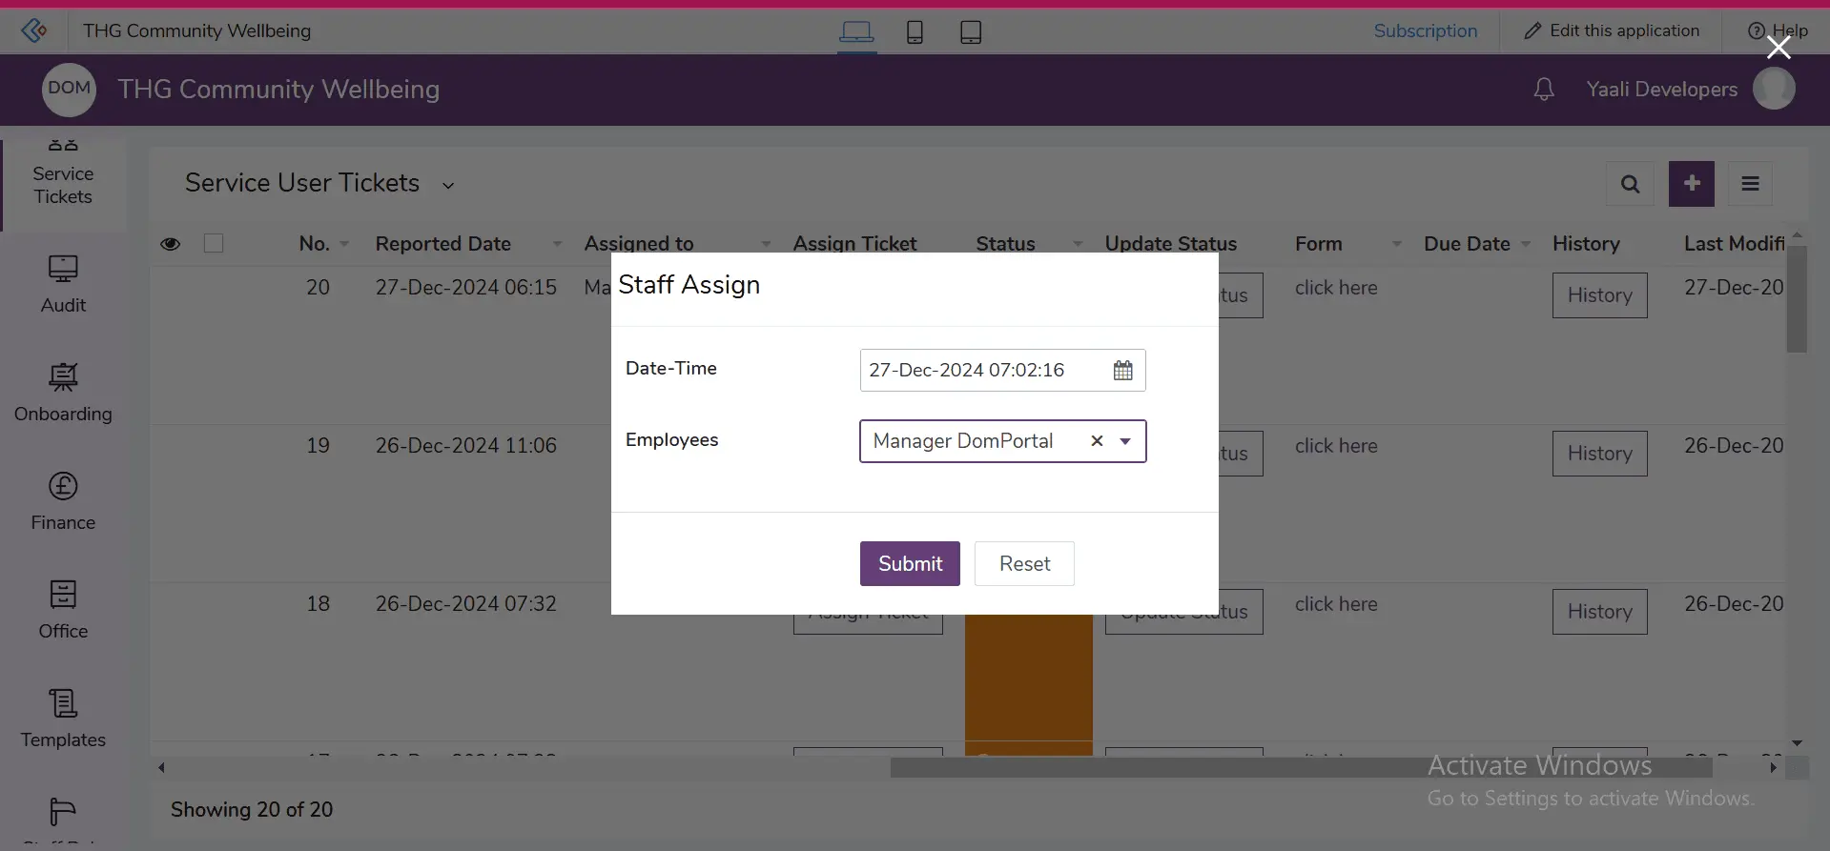Click History button for ticket 19
This screenshot has width=1830, height=851.
(x=1599, y=454)
